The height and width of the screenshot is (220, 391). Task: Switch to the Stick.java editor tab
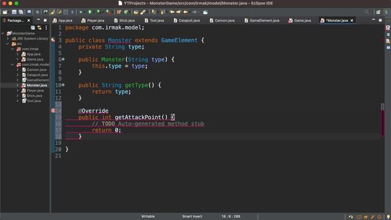click(125, 20)
